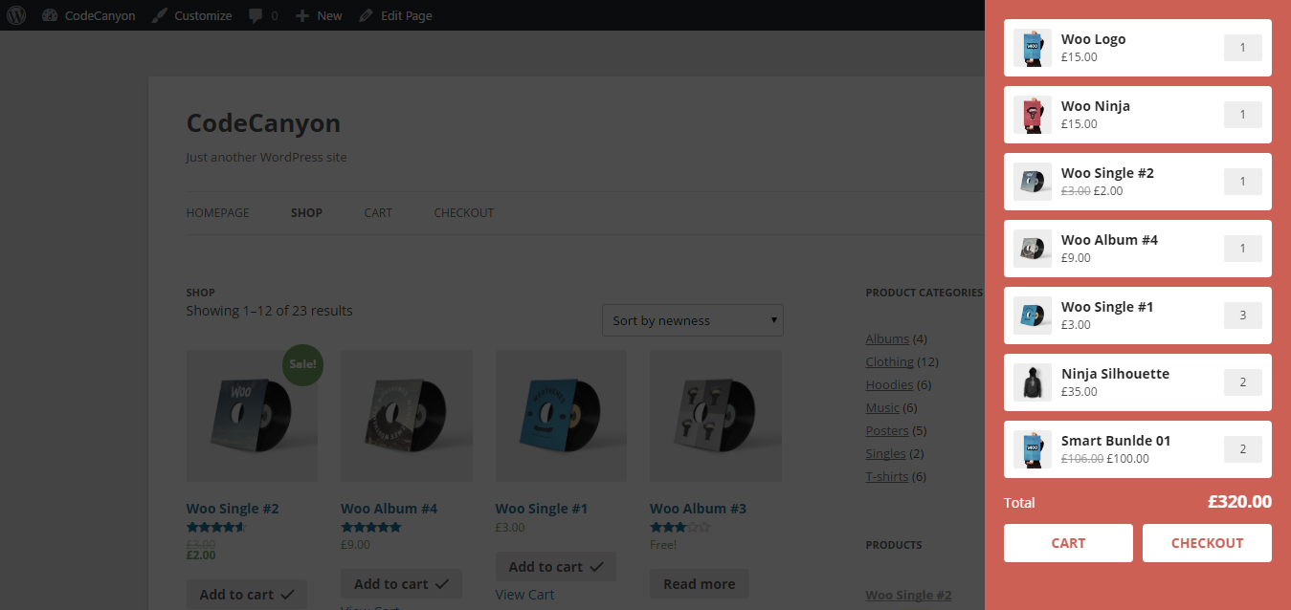Open the CART navigation item
The image size is (1291, 610).
pos(378,212)
